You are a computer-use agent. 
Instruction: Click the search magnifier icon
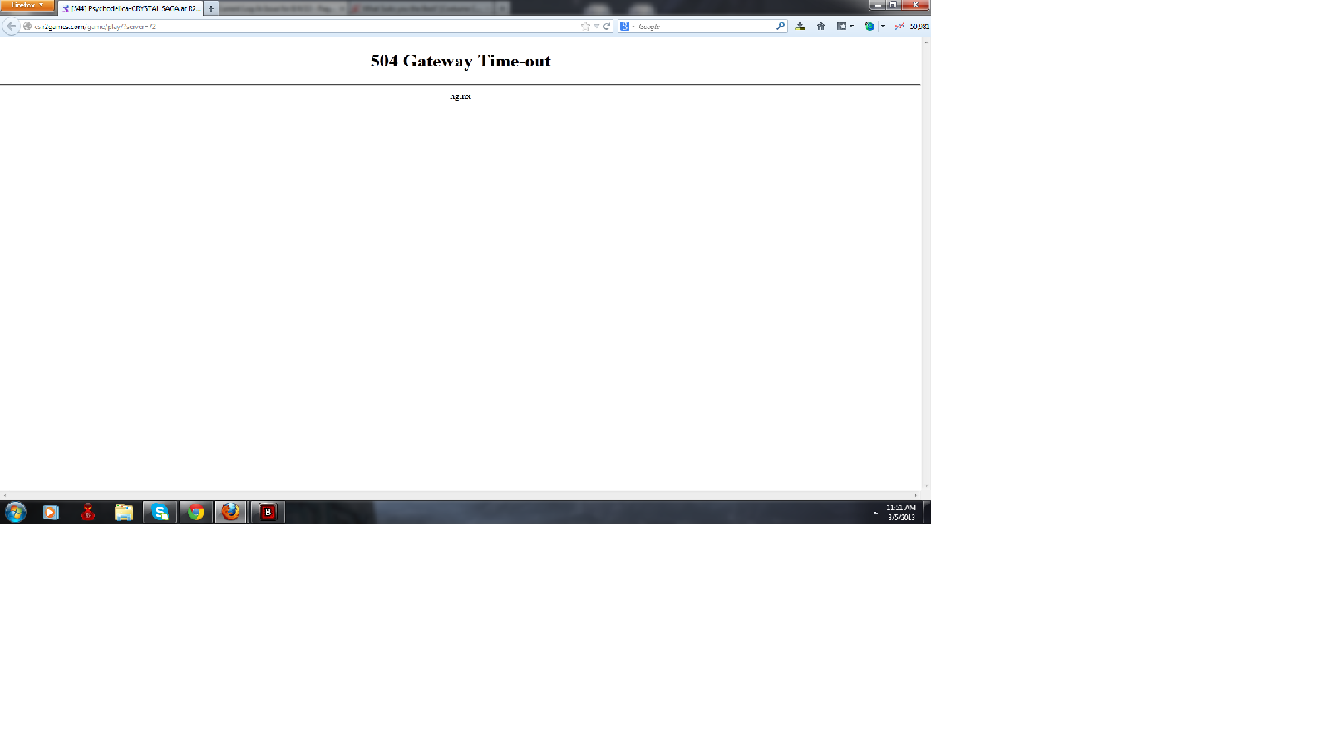780,27
